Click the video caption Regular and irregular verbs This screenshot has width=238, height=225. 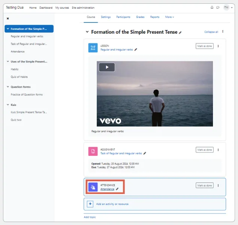[107, 131]
